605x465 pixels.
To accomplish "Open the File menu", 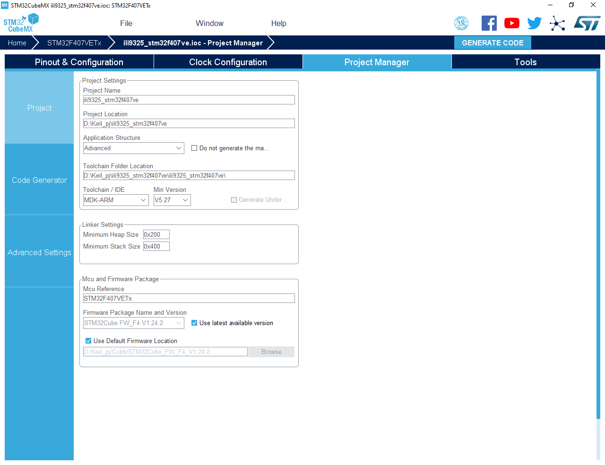I will 126,23.
